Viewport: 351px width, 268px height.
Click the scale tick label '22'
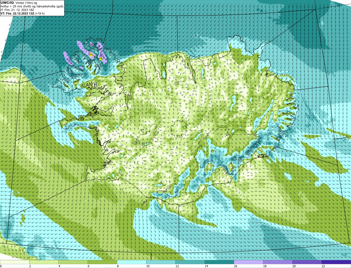tap(323, 266)
